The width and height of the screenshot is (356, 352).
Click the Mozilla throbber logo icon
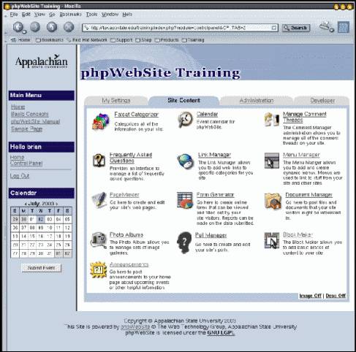tap(344, 27)
